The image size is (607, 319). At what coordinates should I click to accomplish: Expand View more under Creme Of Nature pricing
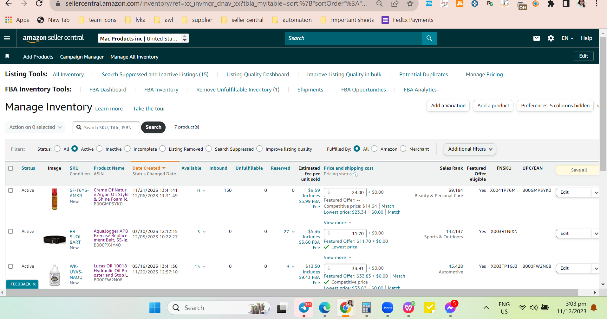tap(337, 223)
